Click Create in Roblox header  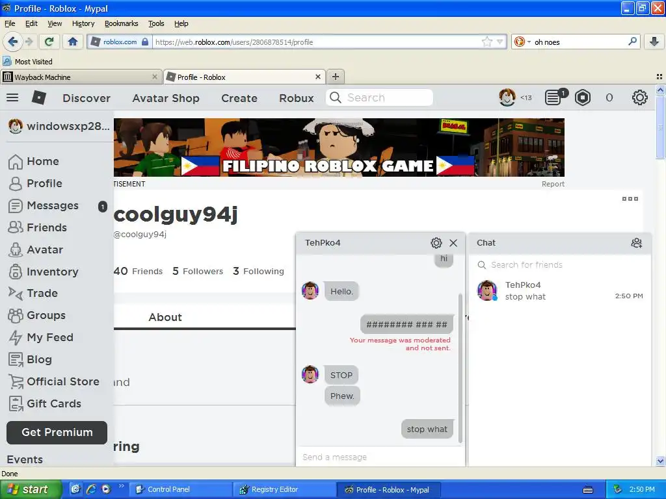coord(239,98)
